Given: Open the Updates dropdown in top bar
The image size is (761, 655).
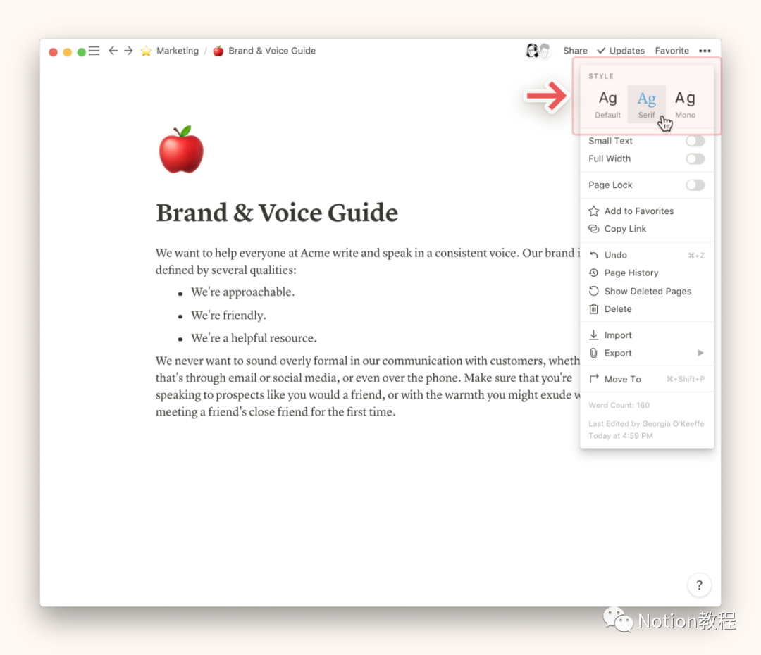Looking at the screenshot, I should [621, 51].
